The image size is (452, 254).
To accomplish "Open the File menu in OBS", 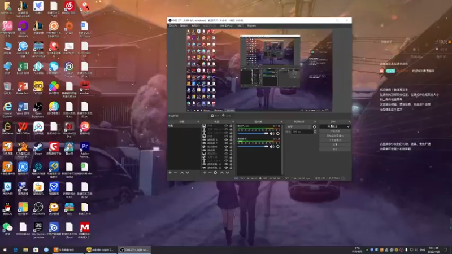I will point(173,26).
